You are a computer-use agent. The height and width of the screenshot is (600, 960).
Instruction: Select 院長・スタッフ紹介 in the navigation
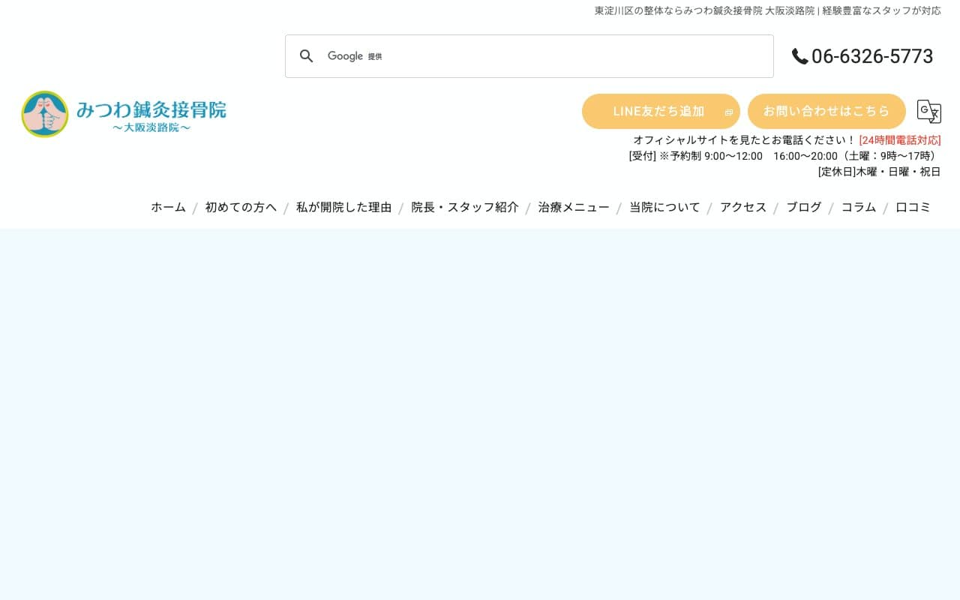tap(464, 207)
